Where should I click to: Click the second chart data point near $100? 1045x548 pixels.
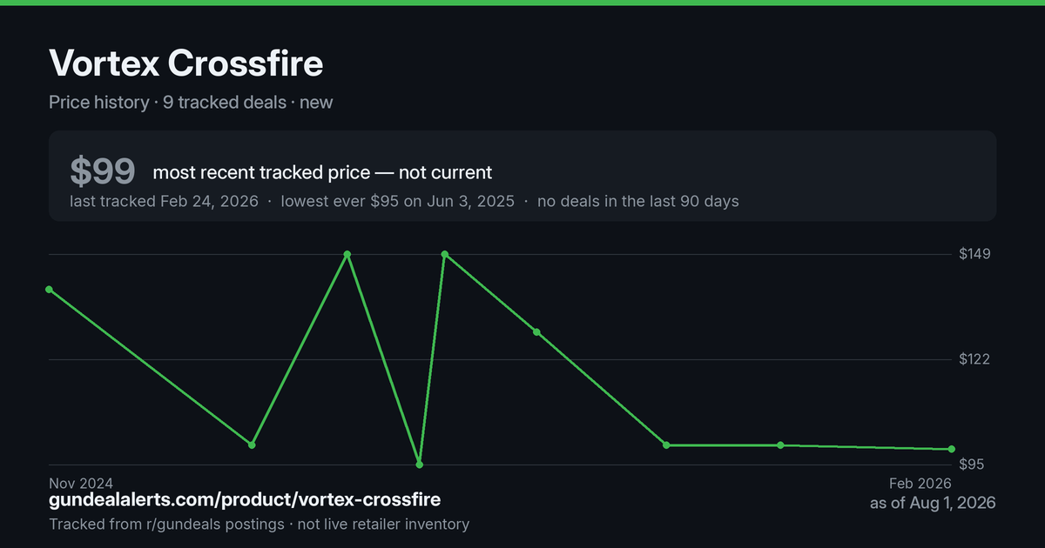click(x=252, y=444)
